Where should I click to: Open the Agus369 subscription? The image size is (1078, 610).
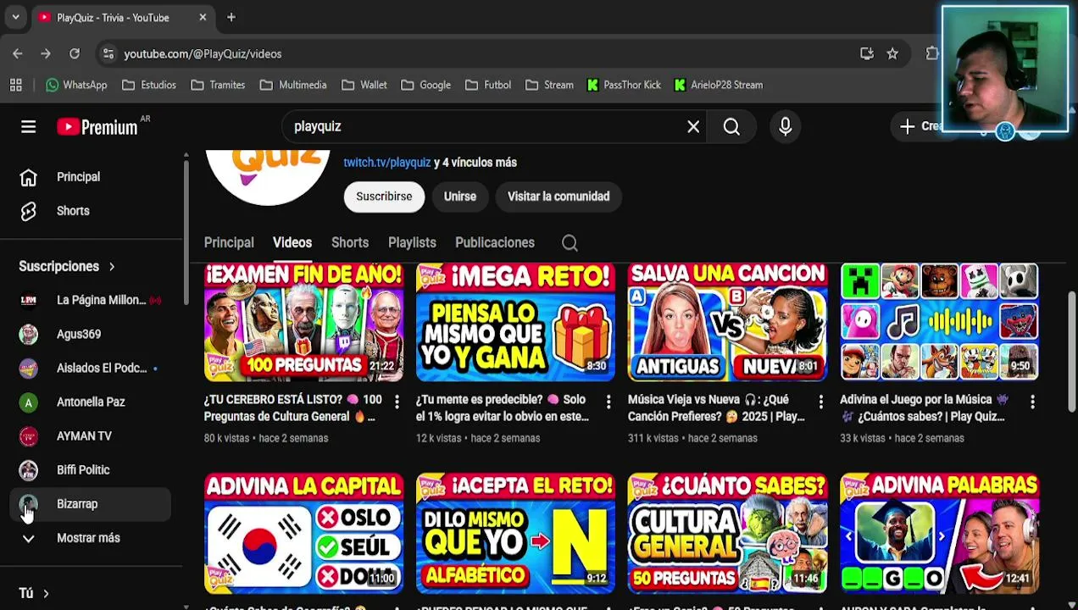pos(92,334)
